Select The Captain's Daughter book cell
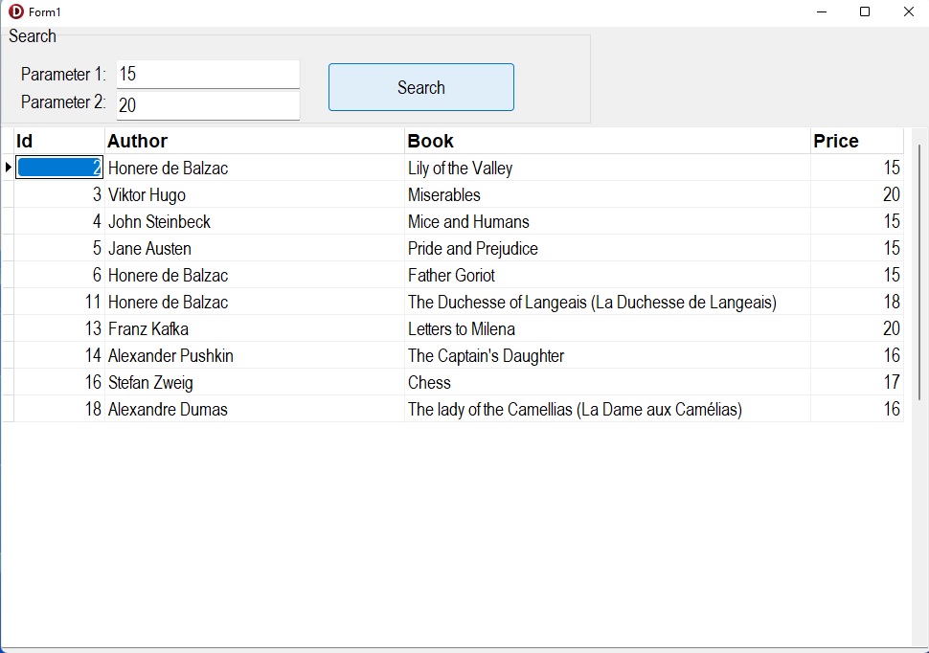 click(x=486, y=355)
